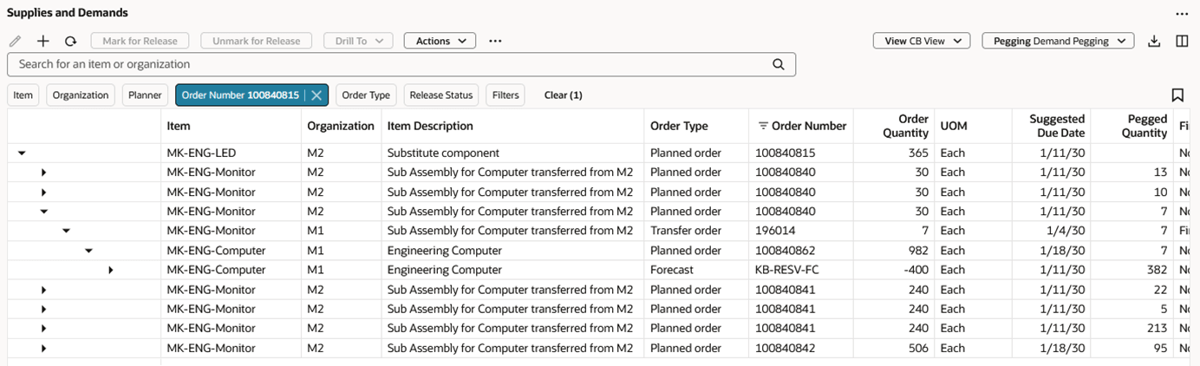Click the plus icon to add a row
Viewport: 1200px width, 366px height.
[42, 41]
